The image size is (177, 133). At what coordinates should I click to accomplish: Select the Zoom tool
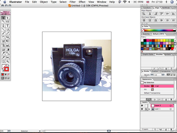pyautogui.click(x=8, y=61)
